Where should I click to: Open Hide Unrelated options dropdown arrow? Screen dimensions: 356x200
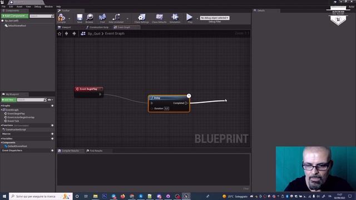(127, 19)
